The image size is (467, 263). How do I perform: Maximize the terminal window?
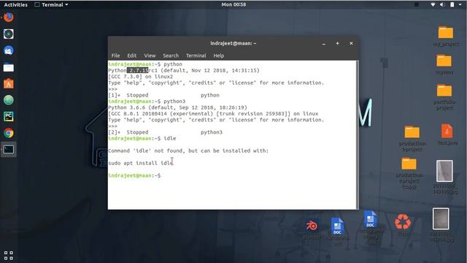tap(337, 44)
